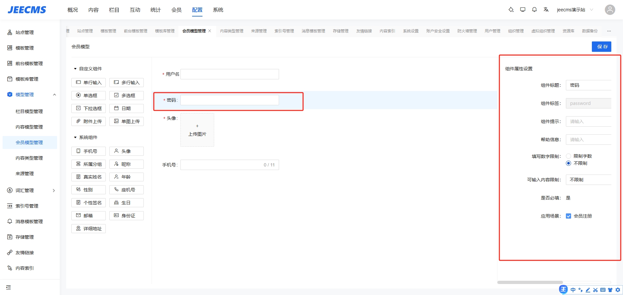Open 友情链接 in the sidebar
623x295 pixels.
(25, 253)
